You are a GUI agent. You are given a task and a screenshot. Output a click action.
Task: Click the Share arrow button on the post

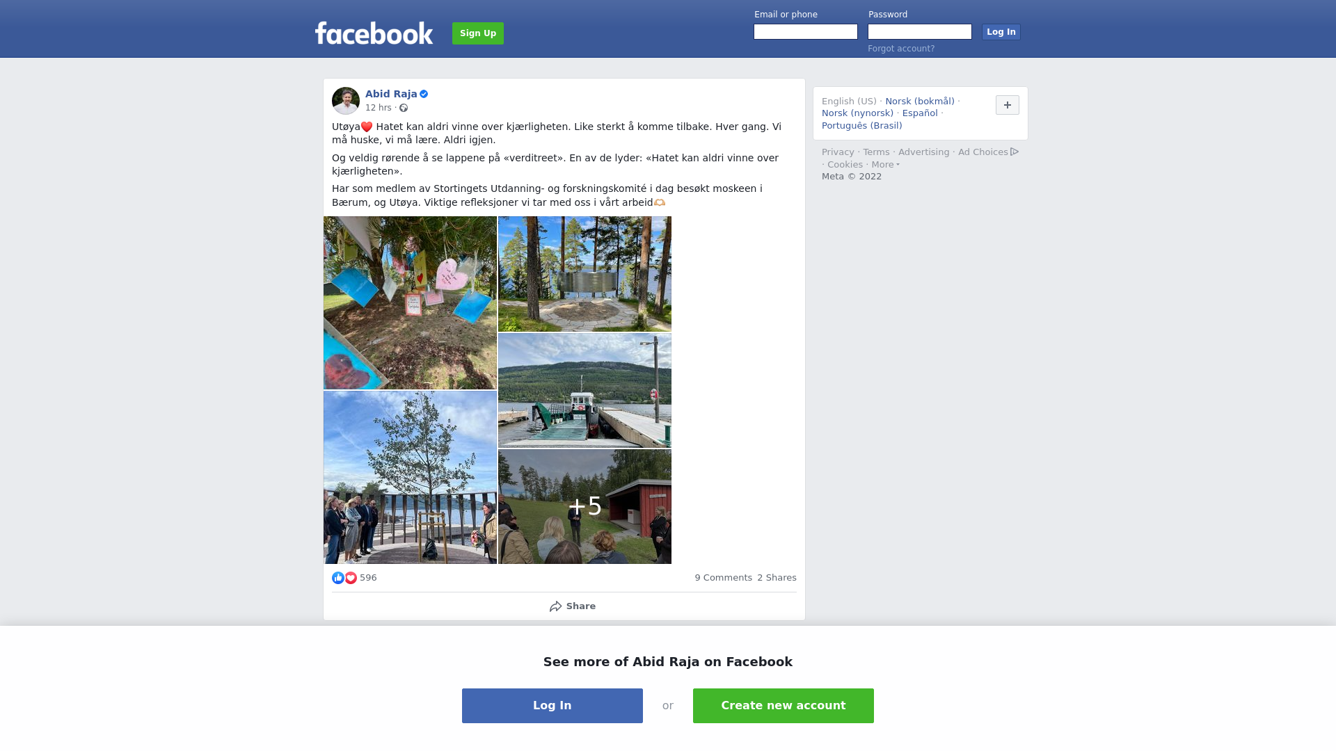(572, 606)
